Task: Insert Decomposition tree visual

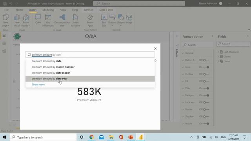Action: coord(62,17)
